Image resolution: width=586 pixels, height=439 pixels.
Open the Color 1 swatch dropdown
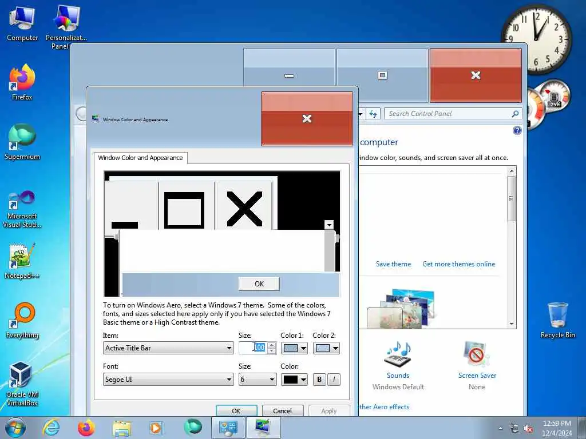tap(294, 348)
